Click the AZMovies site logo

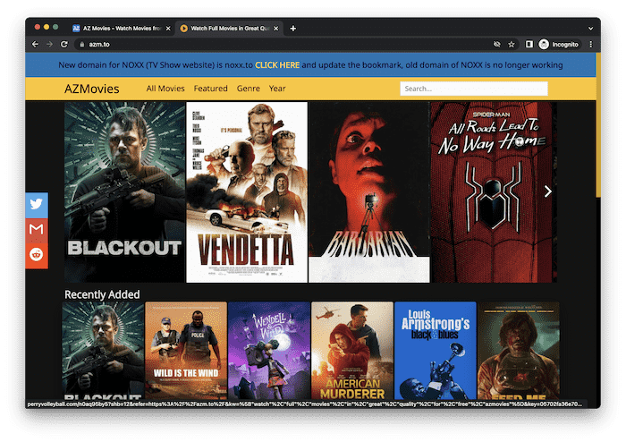(92, 89)
